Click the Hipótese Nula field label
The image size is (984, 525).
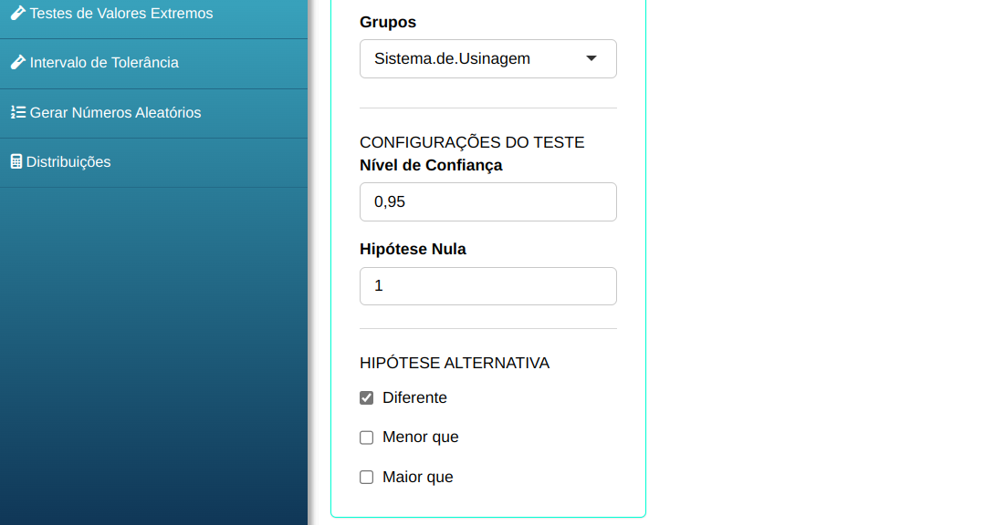coord(413,249)
